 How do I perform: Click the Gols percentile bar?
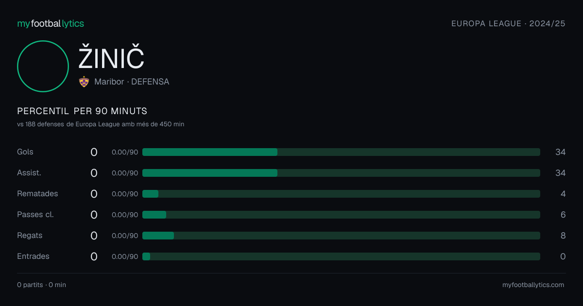pos(341,152)
